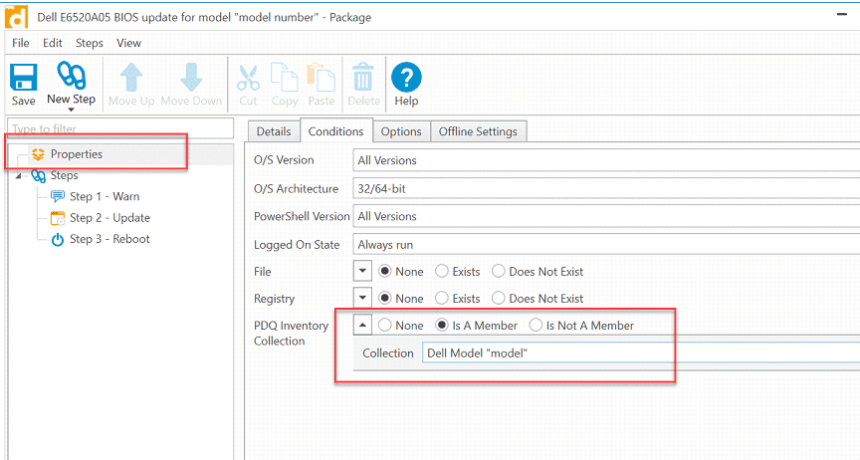This screenshot has height=460, width=860.
Task: Select Is Not A Member radio button
Action: (536, 325)
